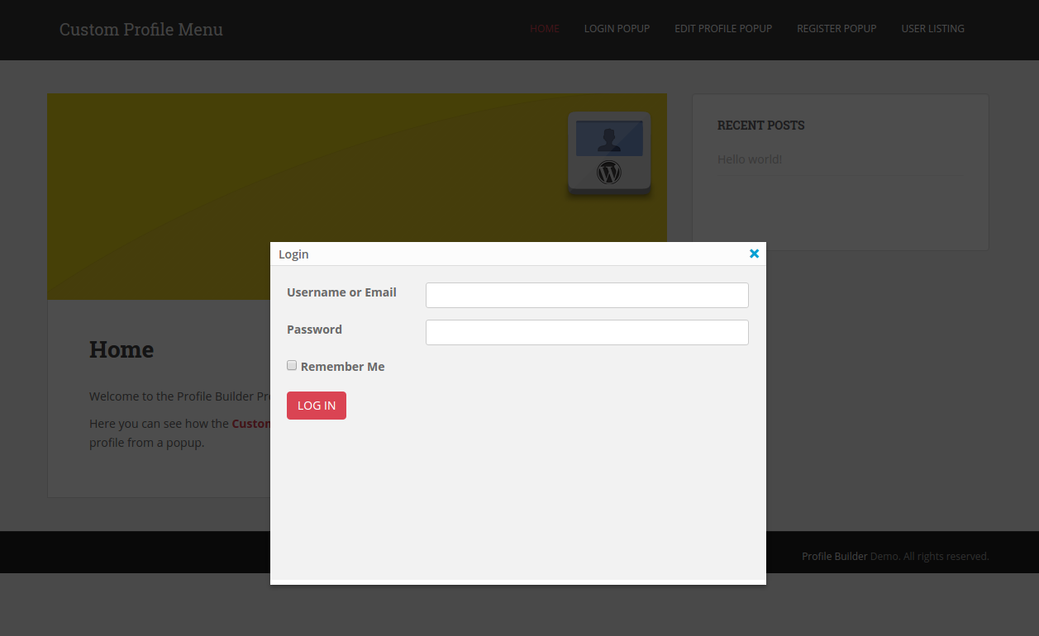This screenshot has width=1039, height=636.
Task: Close the Login popup with the X icon
Action: pos(754,254)
